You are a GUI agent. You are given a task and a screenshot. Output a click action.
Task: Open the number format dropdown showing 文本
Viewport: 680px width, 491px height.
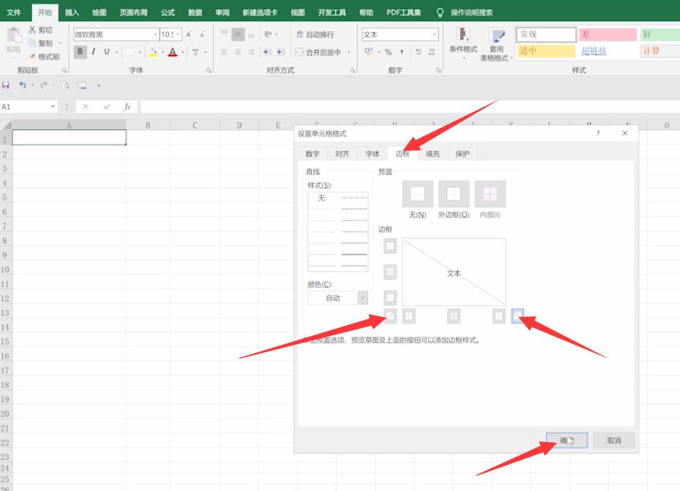tap(434, 35)
